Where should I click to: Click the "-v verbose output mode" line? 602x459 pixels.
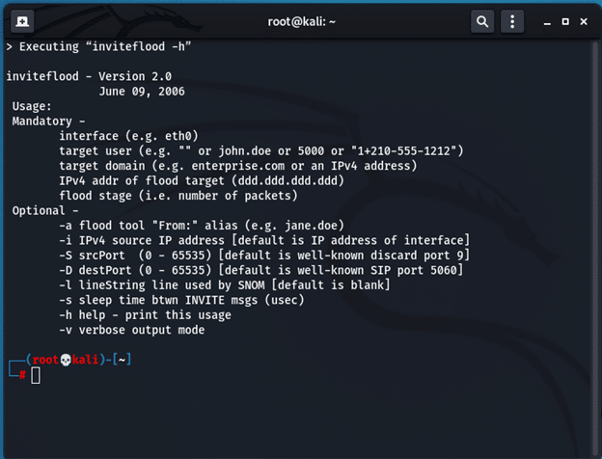click(x=131, y=330)
